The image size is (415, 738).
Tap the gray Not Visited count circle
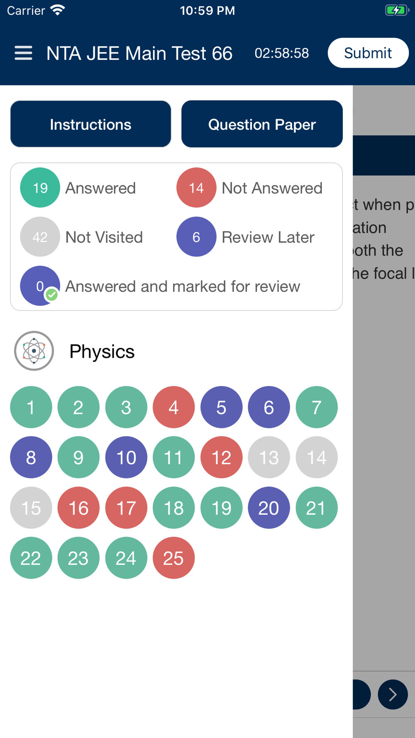(x=40, y=237)
